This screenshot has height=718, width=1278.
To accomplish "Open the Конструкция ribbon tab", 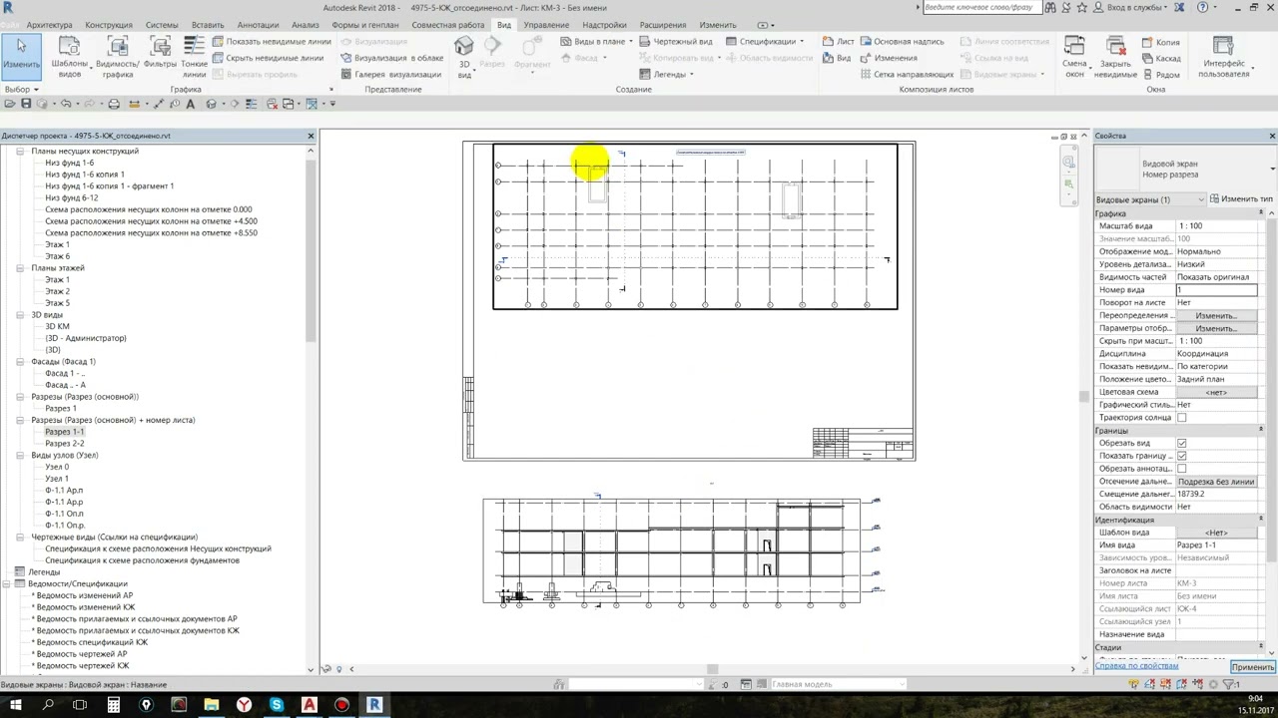I will pos(109,25).
